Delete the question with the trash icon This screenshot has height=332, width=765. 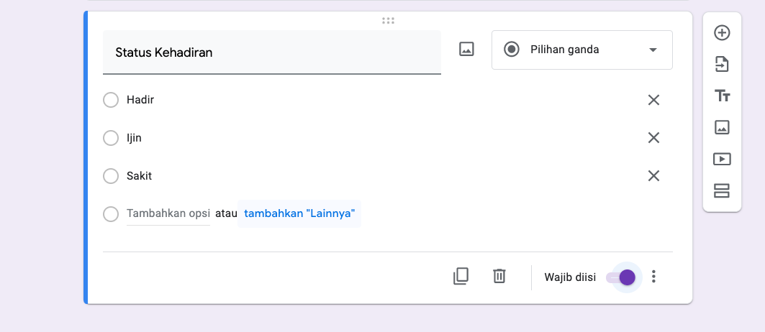(x=499, y=276)
